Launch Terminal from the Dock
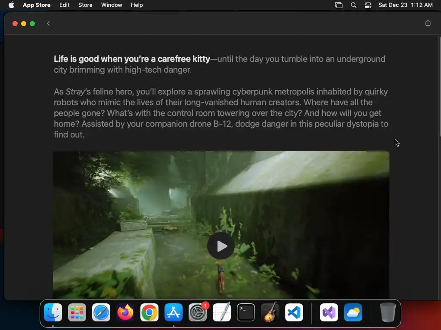Image resolution: width=441 pixels, height=330 pixels. click(x=246, y=312)
